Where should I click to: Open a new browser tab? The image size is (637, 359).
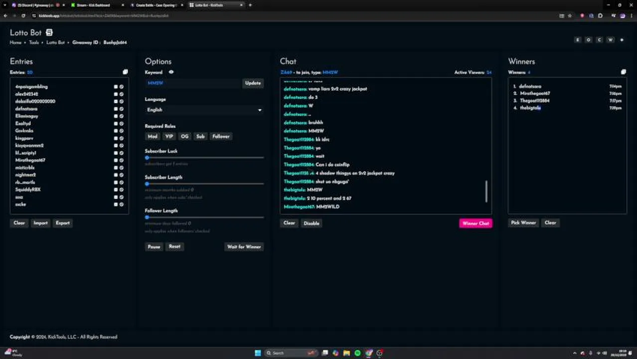point(250,5)
